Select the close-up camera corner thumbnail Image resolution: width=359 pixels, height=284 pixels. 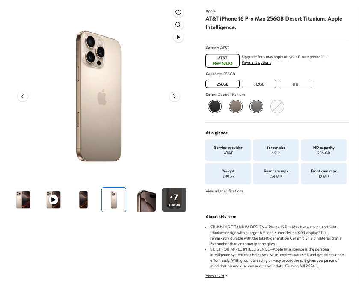145,199
